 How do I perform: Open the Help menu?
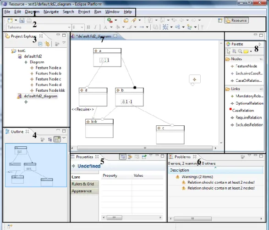pyautogui.click(x=128, y=11)
